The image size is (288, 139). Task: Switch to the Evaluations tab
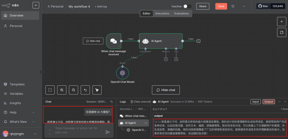(x=182, y=13)
